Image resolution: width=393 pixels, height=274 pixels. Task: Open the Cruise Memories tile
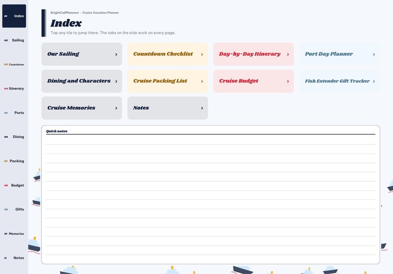point(82,108)
